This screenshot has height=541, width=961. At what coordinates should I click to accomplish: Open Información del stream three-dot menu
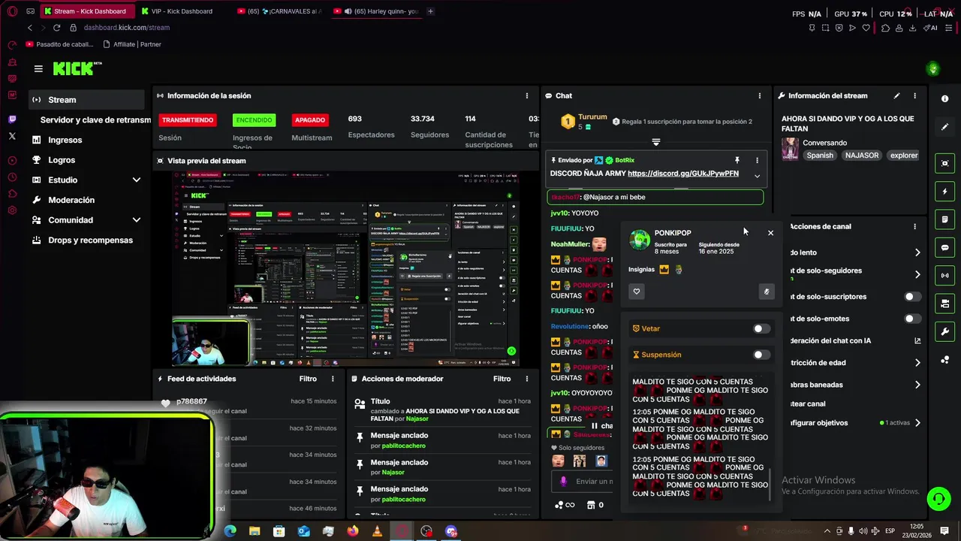click(x=914, y=95)
